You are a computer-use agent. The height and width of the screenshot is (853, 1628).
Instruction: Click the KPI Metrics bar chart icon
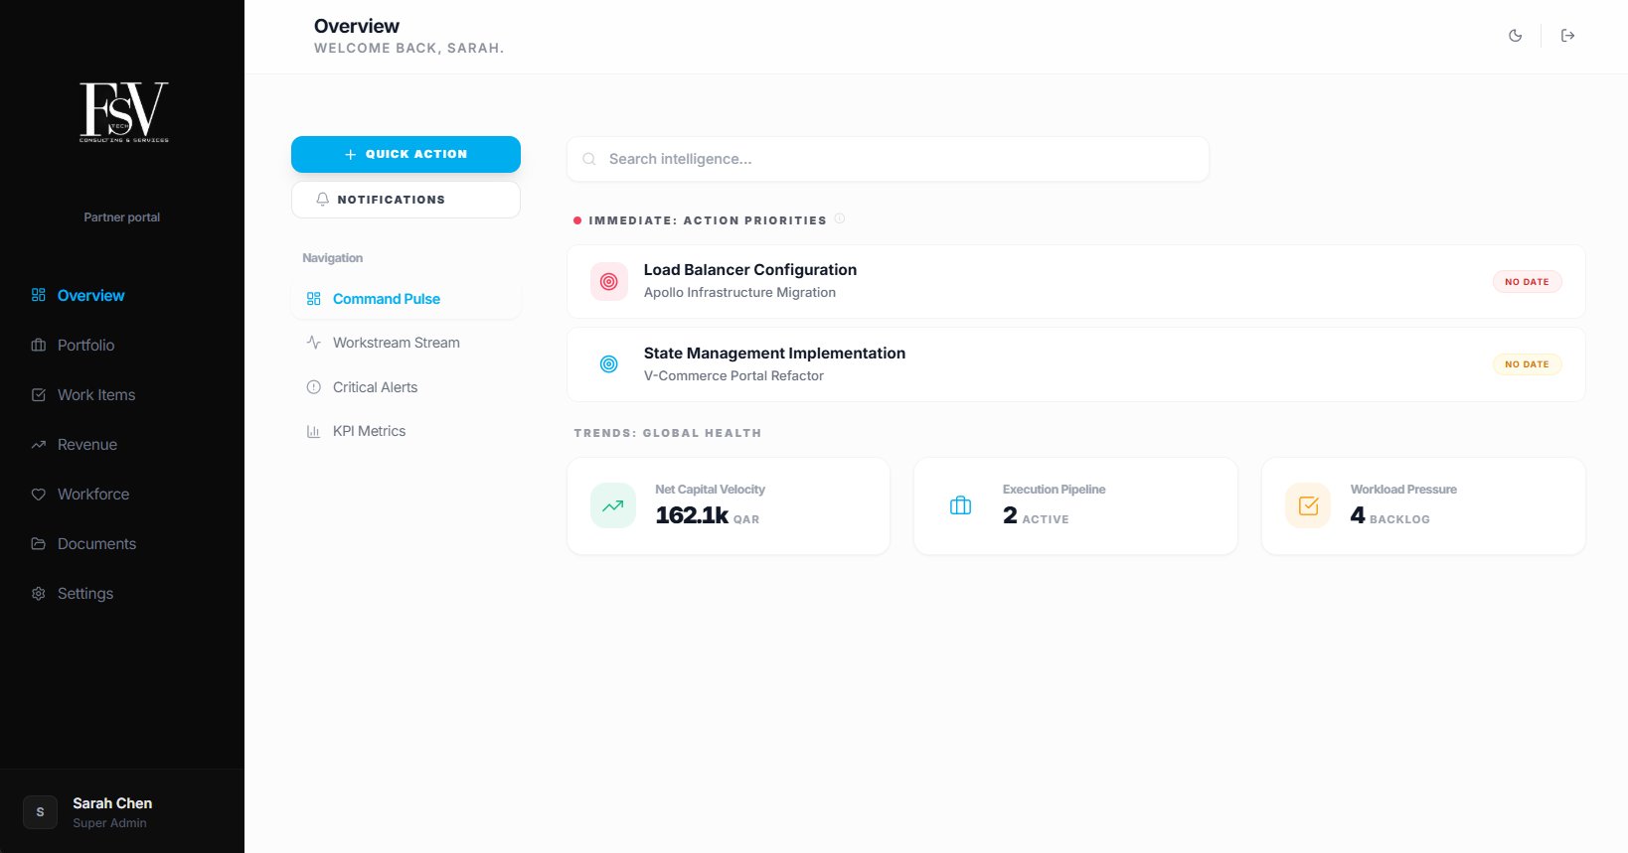point(314,431)
